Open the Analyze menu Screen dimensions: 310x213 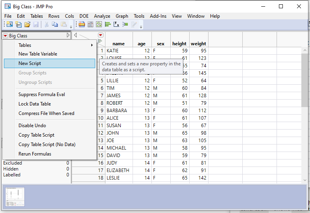tap(102, 16)
